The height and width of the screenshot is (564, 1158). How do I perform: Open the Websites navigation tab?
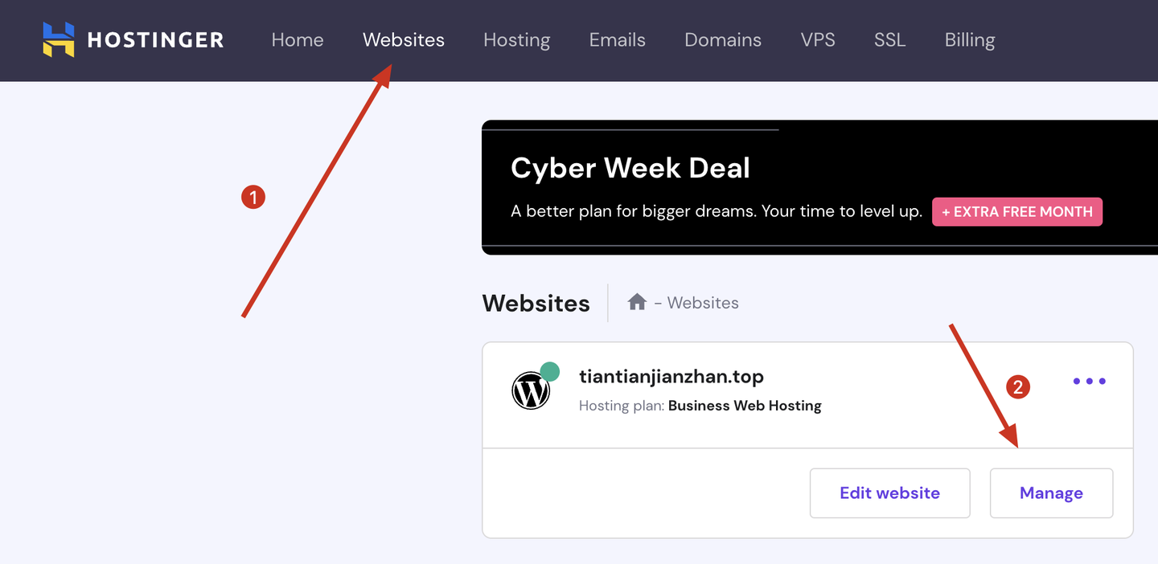404,40
